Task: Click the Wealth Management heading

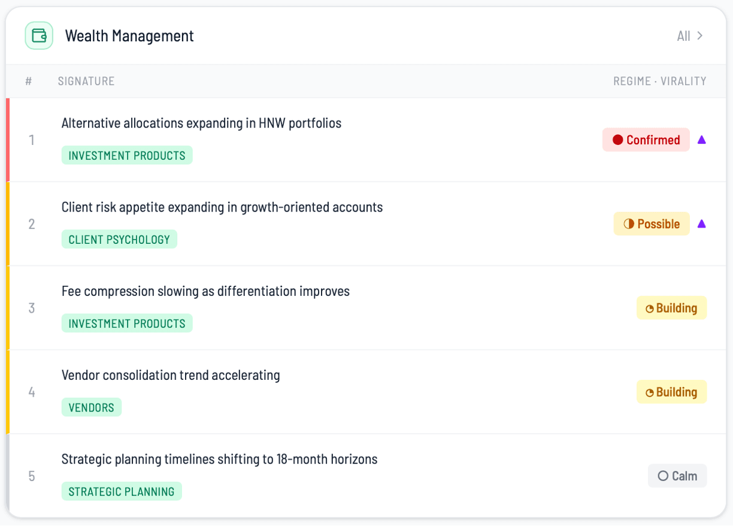Action: [x=129, y=36]
